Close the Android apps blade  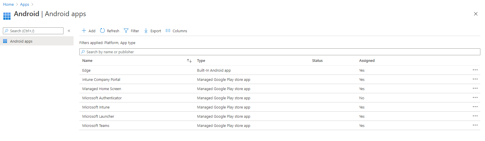(476, 14)
